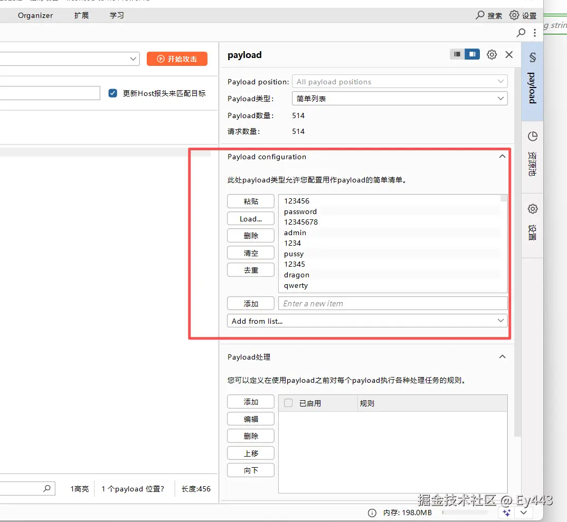Click the 编辑 edit button

click(251, 419)
